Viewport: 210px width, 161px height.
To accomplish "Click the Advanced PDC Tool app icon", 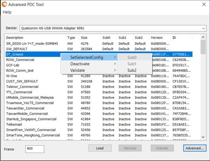I will coord(4,4).
